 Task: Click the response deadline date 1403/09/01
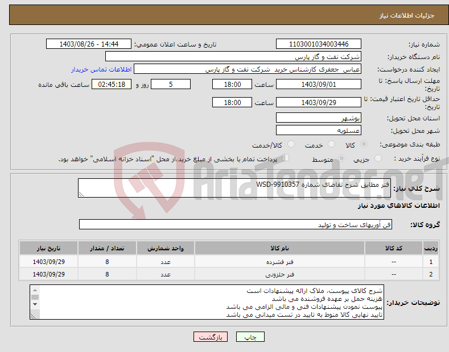(x=319, y=84)
